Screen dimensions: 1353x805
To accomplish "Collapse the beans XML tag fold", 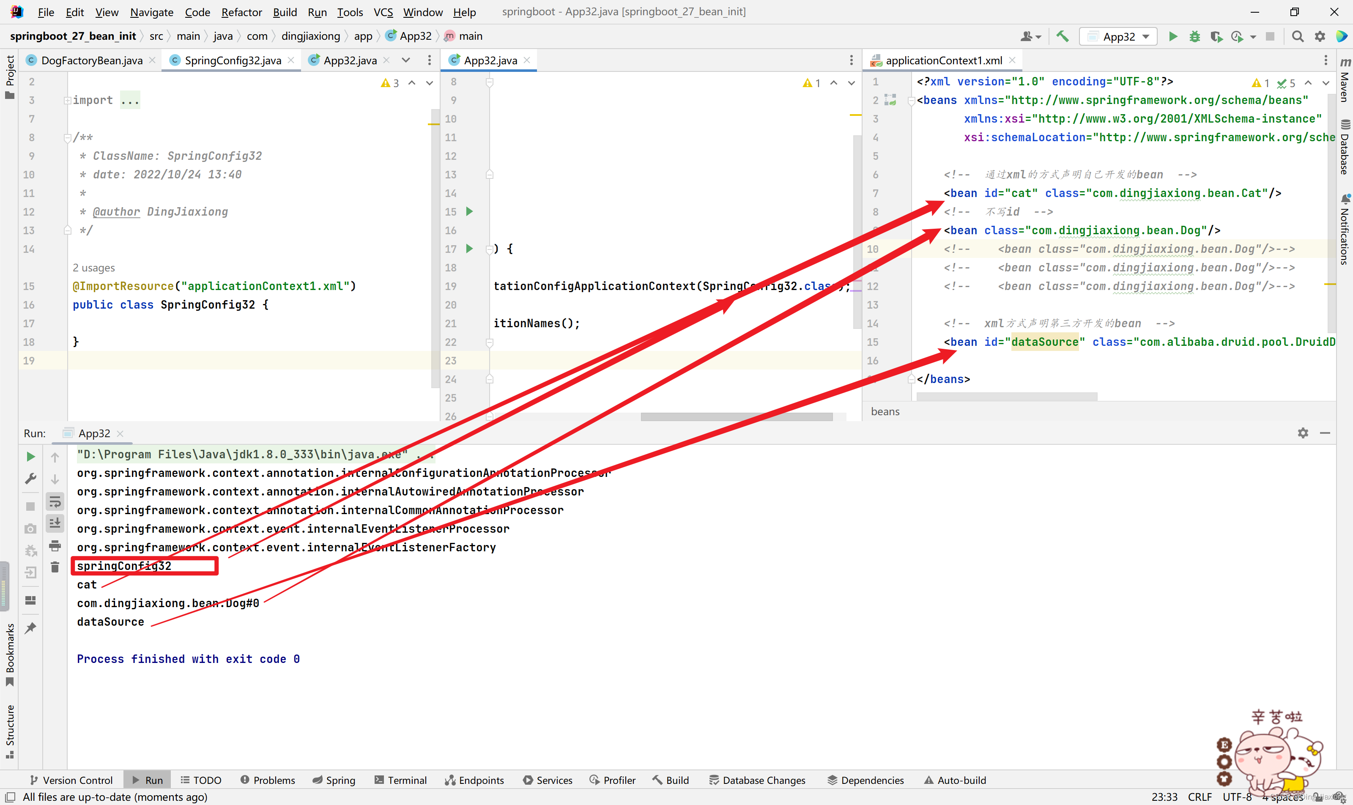I will [912, 101].
